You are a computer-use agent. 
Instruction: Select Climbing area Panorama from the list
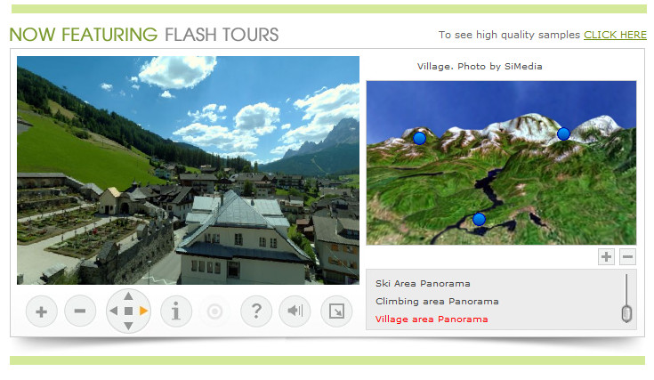click(437, 302)
